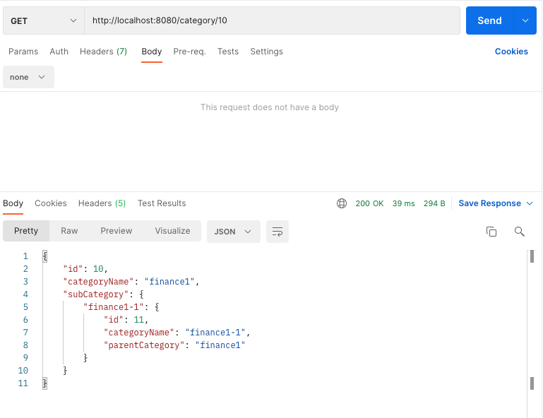Image resolution: width=543 pixels, height=418 pixels.
Task: Open the response Headers (5) tab
Action: tap(102, 203)
